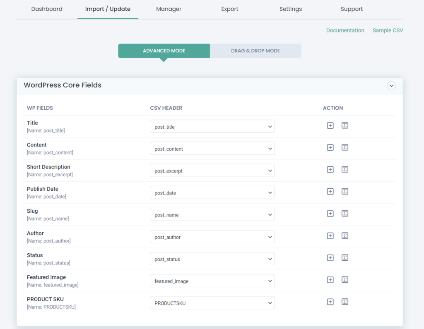
Task: Click the plus icon in Featured Image row
Action: pyautogui.click(x=330, y=280)
